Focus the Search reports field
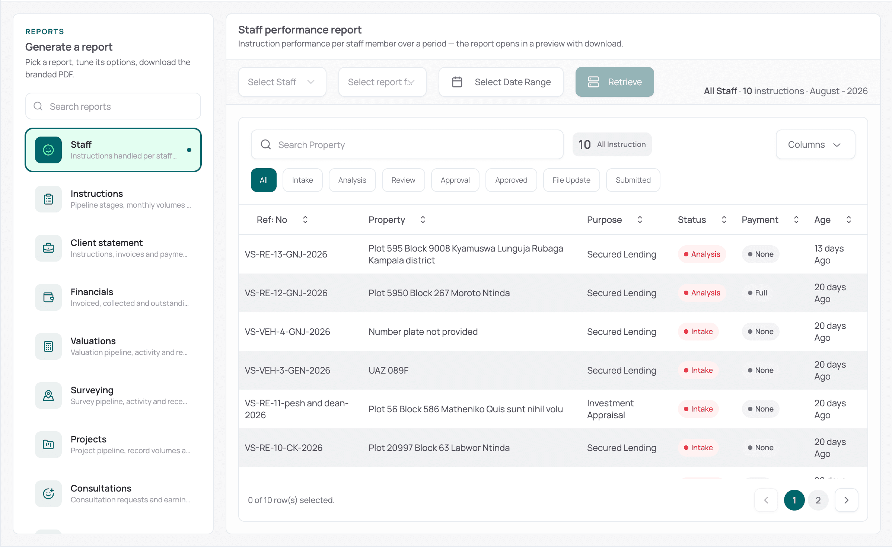Image resolution: width=892 pixels, height=547 pixels. coord(113,106)
